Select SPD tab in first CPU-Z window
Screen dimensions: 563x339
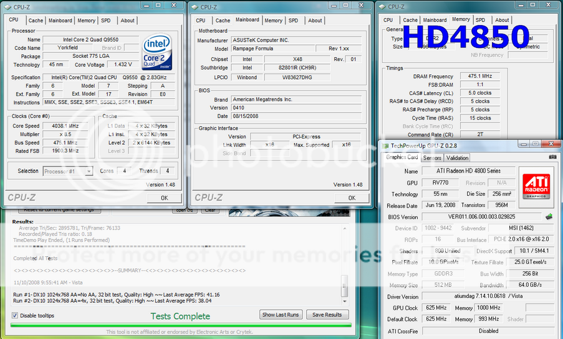tap(106, 21)
